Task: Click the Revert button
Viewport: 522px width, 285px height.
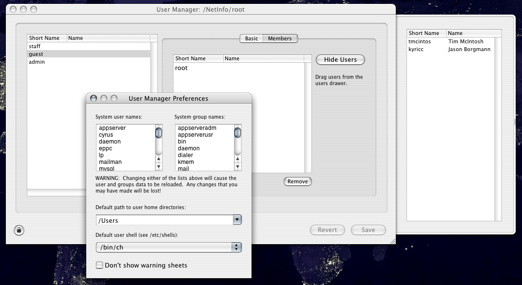Action: point(327,230)
